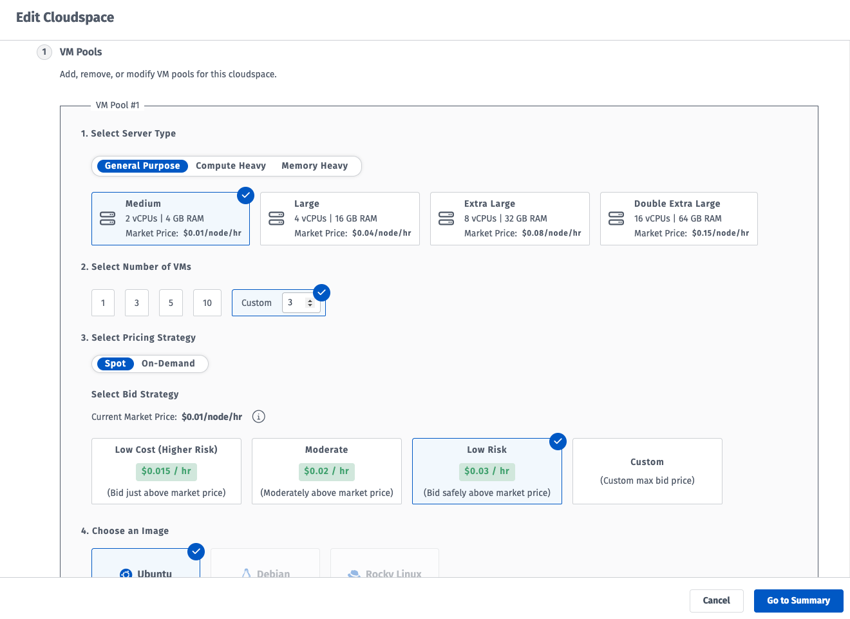Click the Custom VM count number field
The height and width of the screenshot is (619, 850).
coord(294,303)
